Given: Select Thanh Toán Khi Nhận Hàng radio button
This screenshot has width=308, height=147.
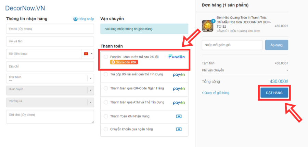Looking at the screenshot, I should (x=106, y=116).
